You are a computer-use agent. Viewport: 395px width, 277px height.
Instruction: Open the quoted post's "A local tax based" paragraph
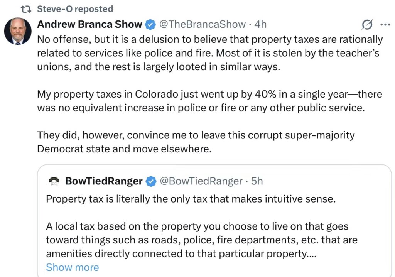(x=201, y=240)
